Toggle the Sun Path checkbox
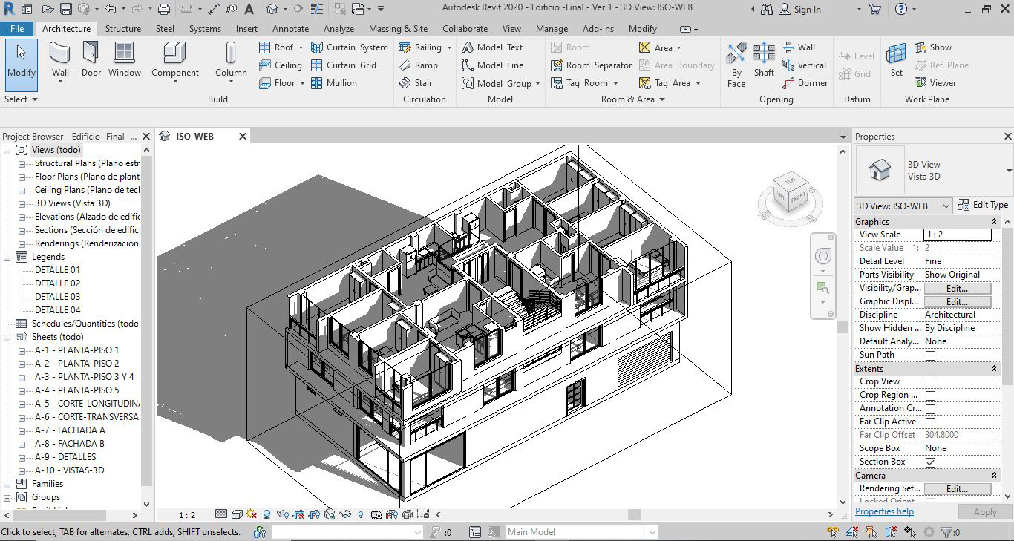This screenshot has height=541, width=1014. [x=930, y=355]
